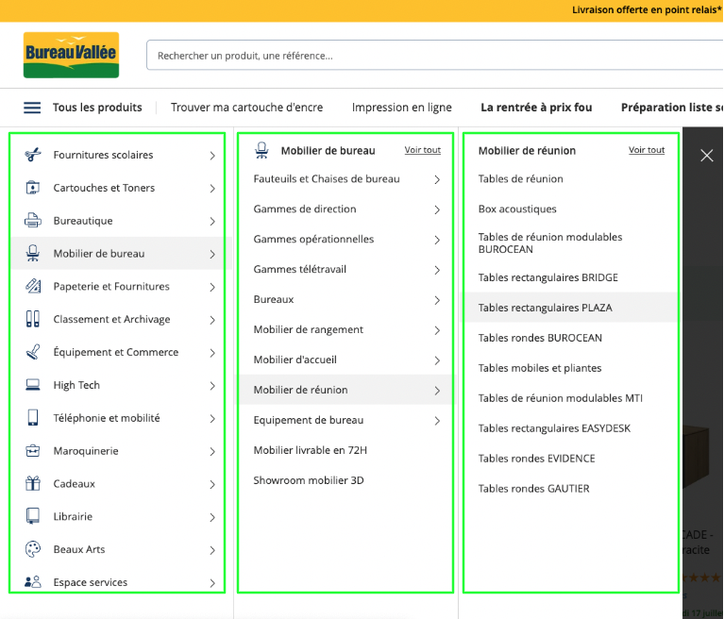Open Tables de réunion link
This screenshot has height=619, width=724.
[x=520, y=178]
